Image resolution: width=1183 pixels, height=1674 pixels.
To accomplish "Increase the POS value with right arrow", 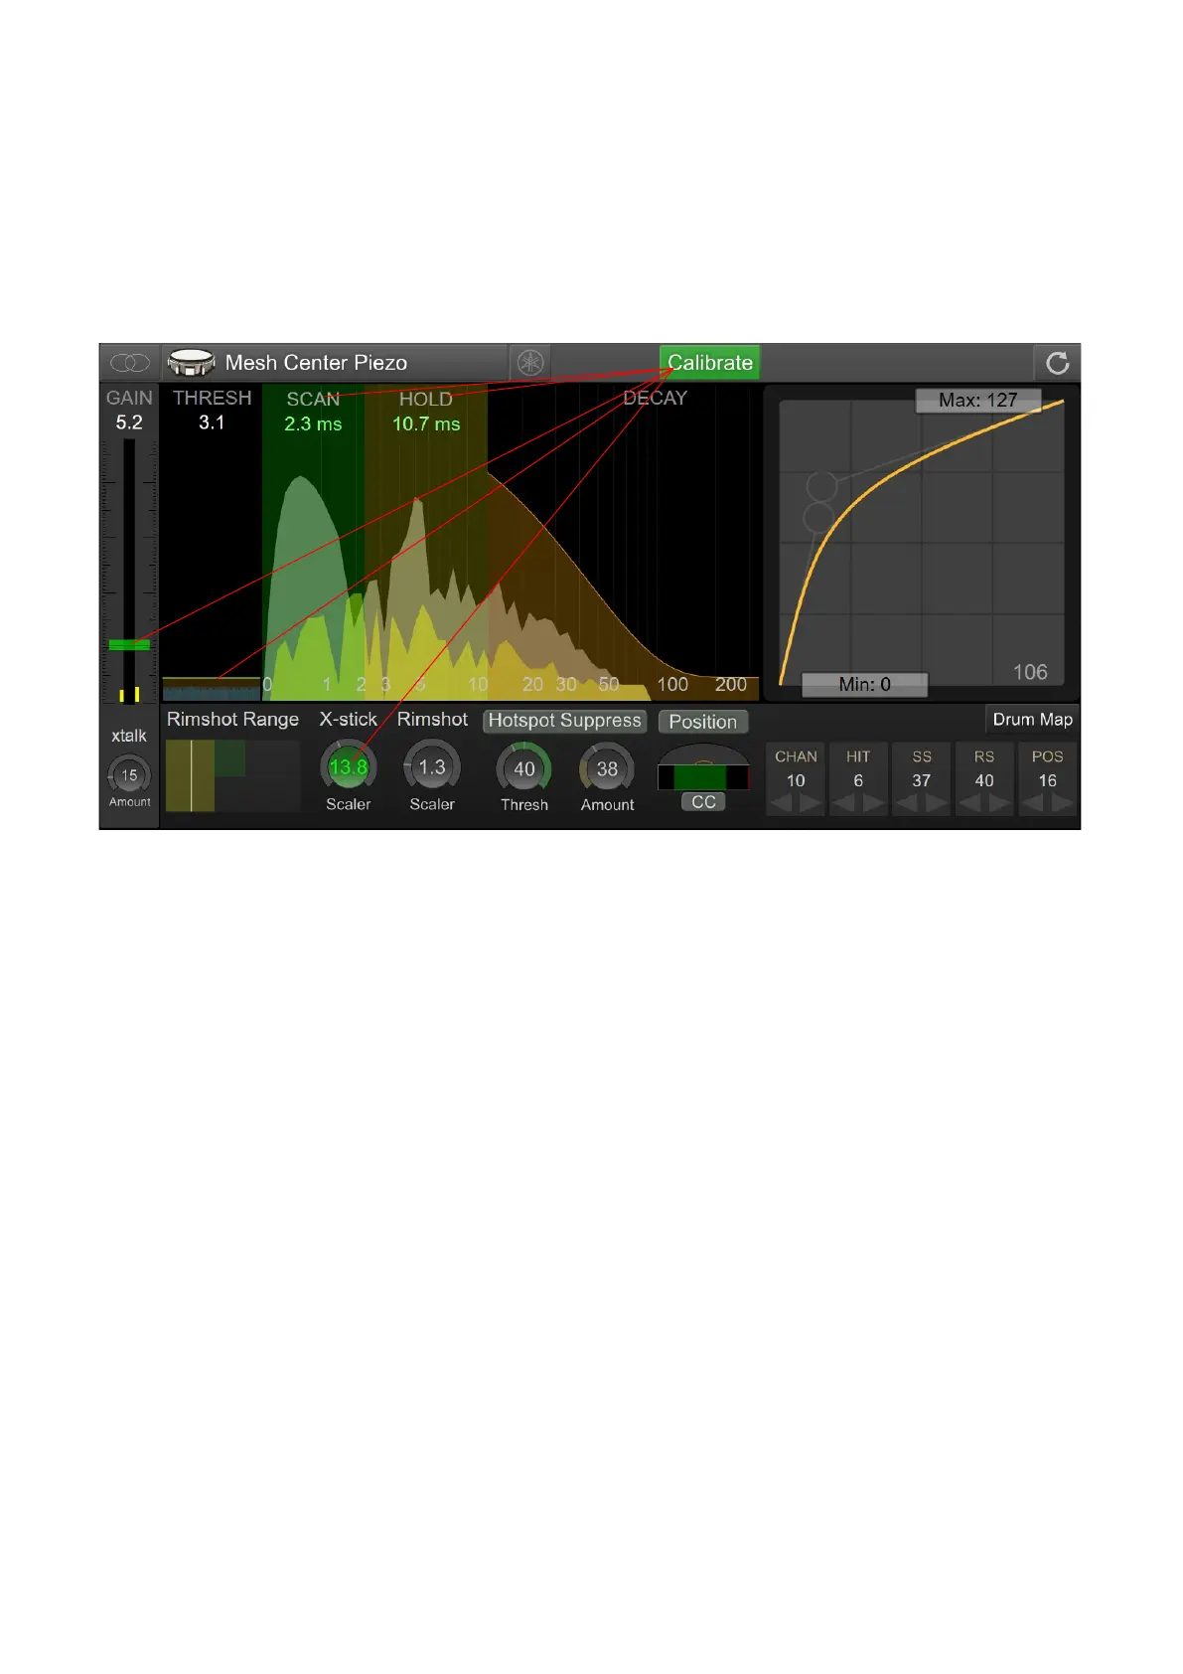I will click(x=1062, y=803).
